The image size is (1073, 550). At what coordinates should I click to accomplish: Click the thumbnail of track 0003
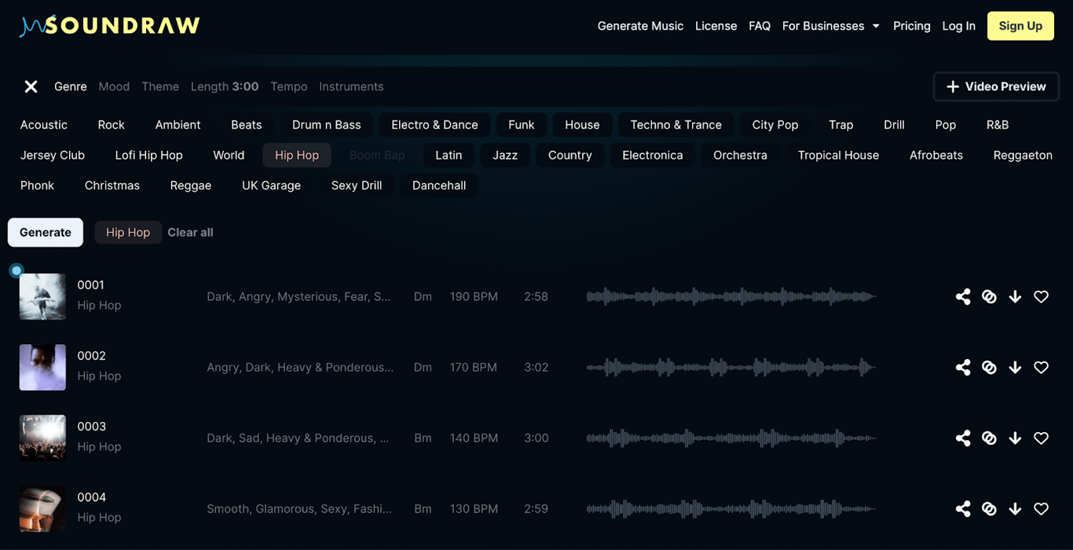[42, 438]
